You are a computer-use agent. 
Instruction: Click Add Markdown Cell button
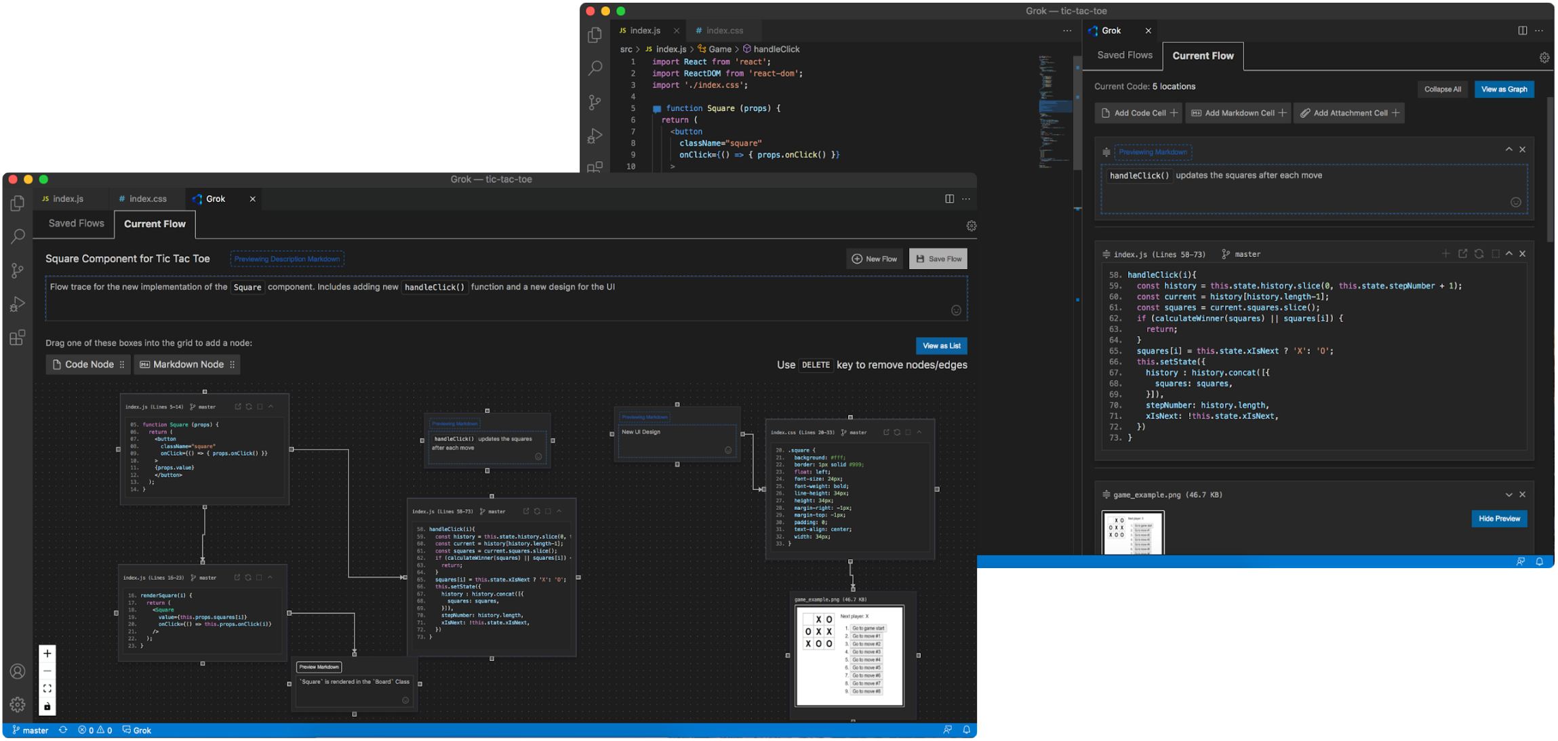pyautogui.click(x=1239, y=113)
